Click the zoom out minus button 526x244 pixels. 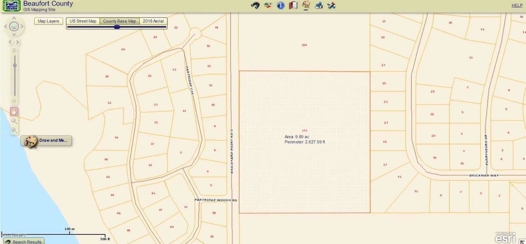pos(14,101)
